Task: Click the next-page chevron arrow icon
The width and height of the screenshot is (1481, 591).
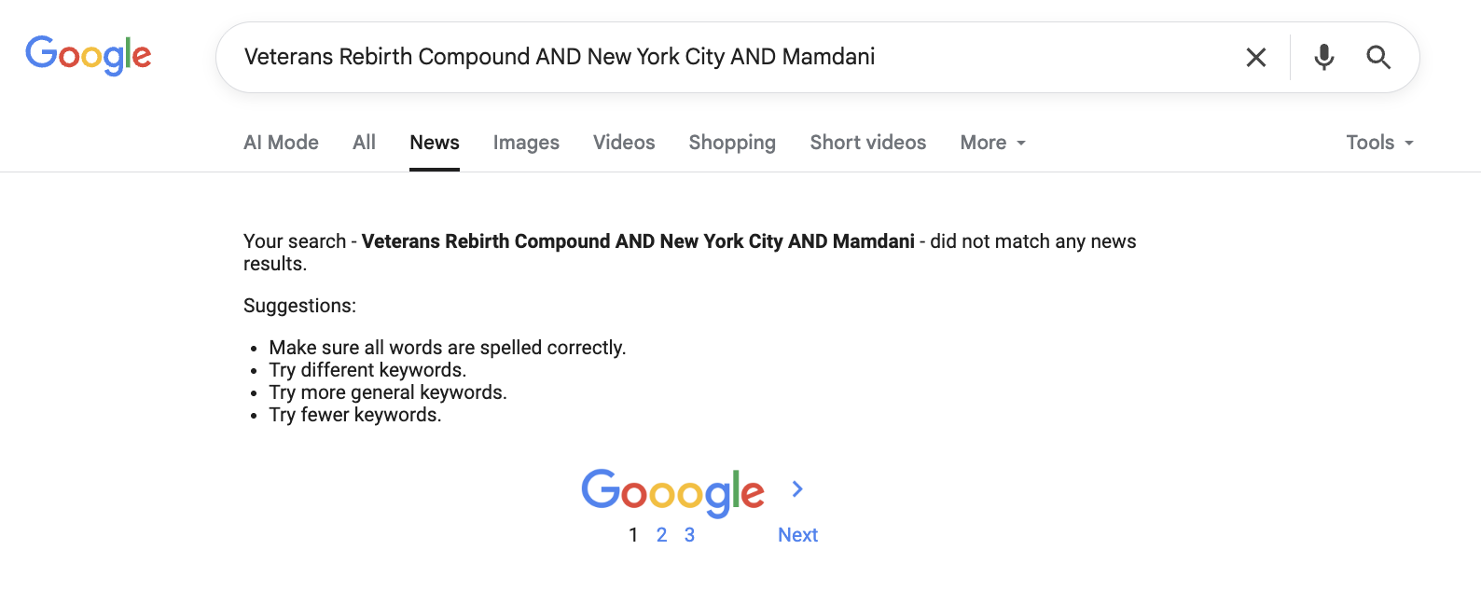Action: [x=797, y=489]
